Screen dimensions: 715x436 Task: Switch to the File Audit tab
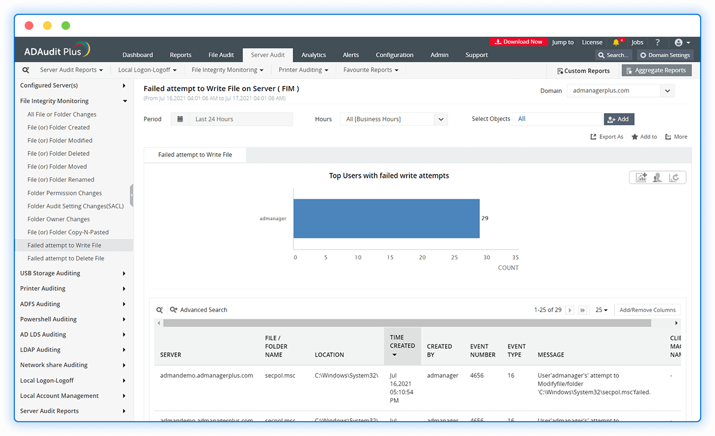click(x=221, y=55)
